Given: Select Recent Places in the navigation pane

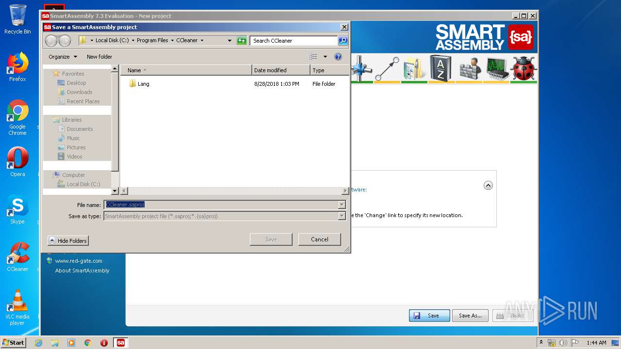Looking at the screenshot, I should coord(83,101).
